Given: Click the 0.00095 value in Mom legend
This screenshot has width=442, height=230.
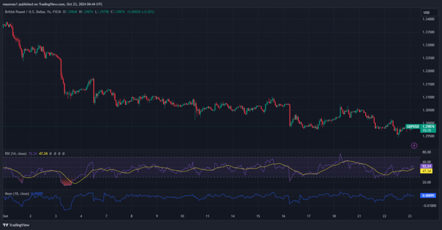Looking at the screenshot, I should 37,194.
